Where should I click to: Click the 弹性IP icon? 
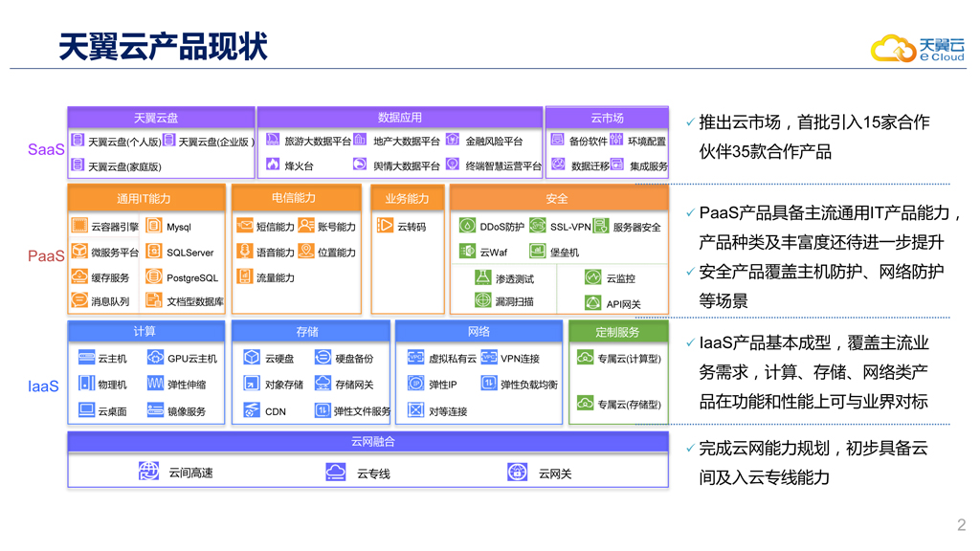[x=415, y=383]
